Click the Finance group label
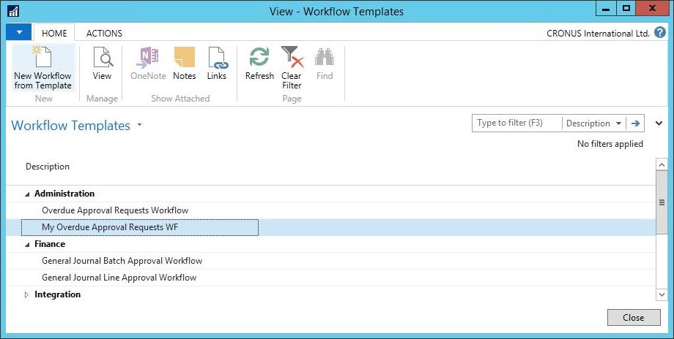Image resolution: width=674 pixels, height=339 pixels. point(50,244)
